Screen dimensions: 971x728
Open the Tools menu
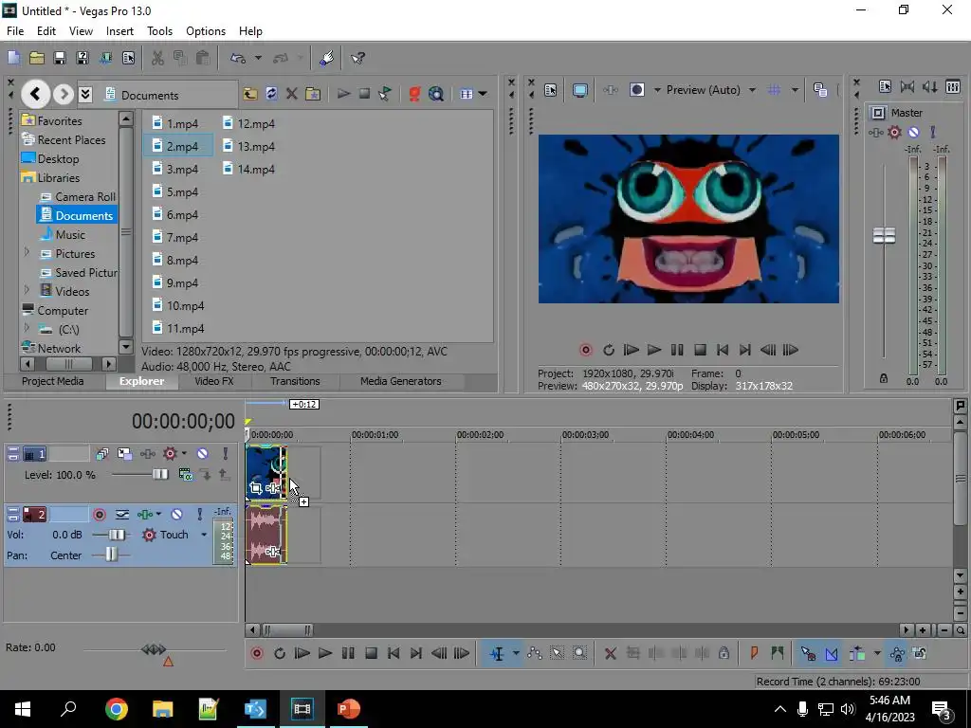pyautogui.click(x=159, y=31)
